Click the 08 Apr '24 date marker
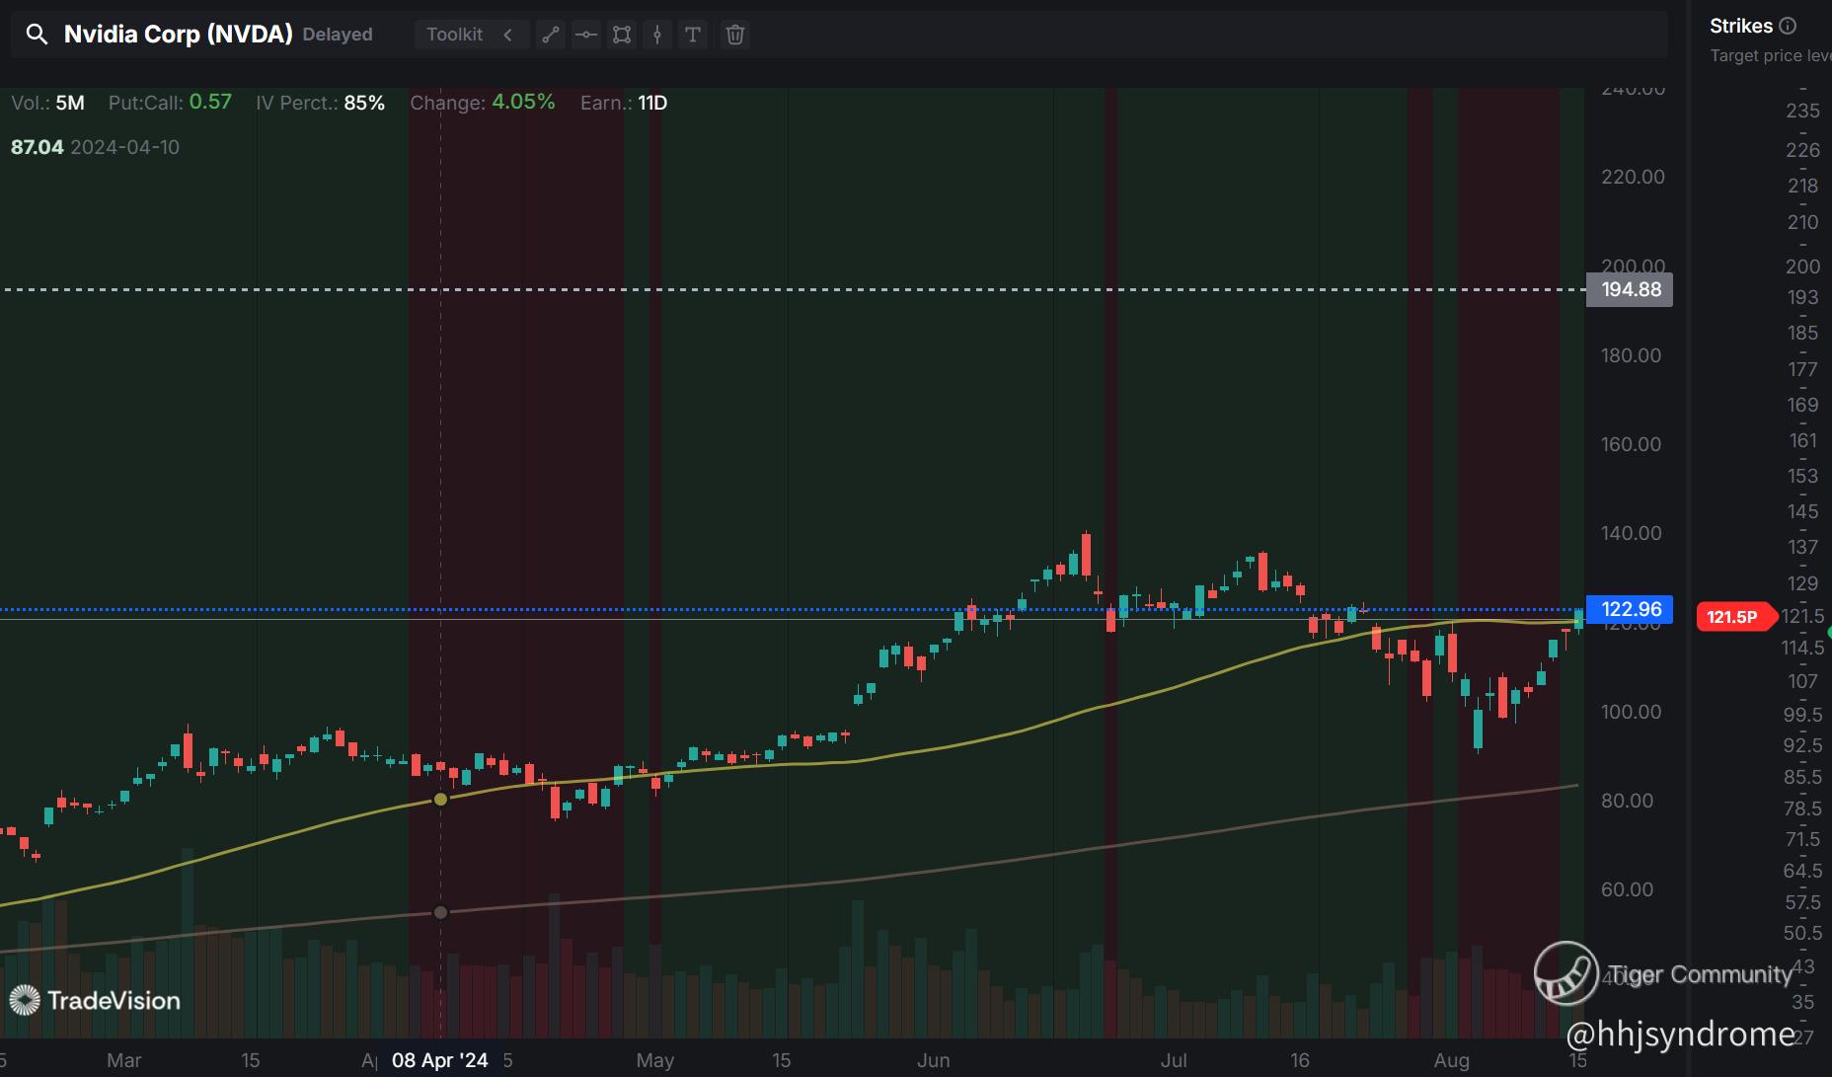Screen dimensions: 1832x1077 [x=439, y=1060]
